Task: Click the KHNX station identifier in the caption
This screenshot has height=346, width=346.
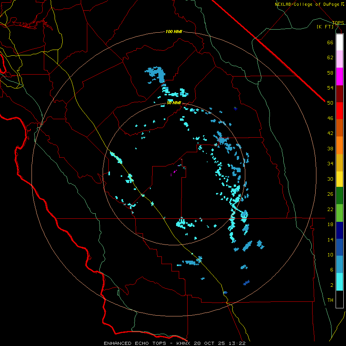Action: coord(184,343)
